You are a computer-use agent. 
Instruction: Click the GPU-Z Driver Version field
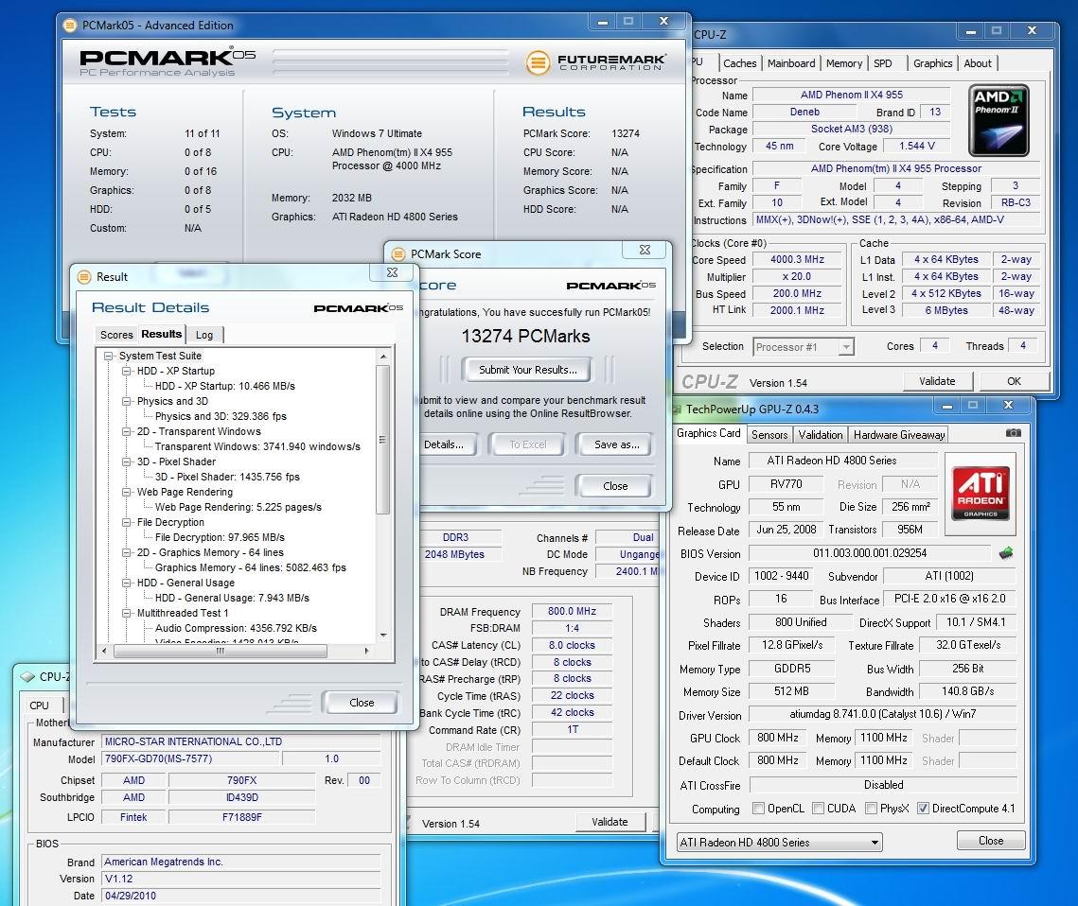click(x=882, y=714)
